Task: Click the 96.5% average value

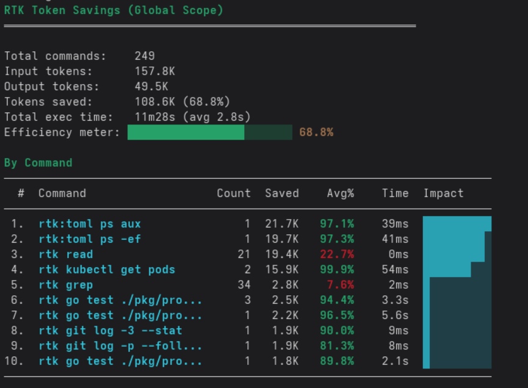Action: click(x=337, y=315)
